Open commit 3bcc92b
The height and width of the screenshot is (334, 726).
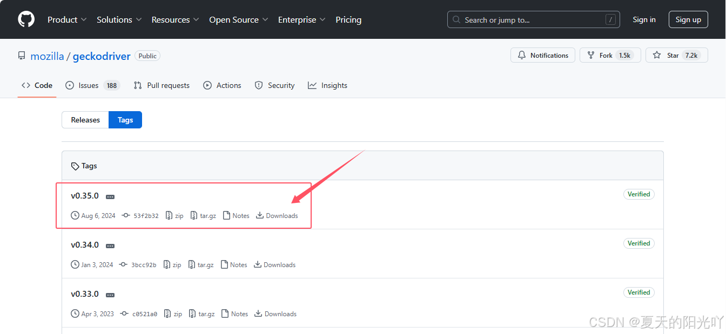pos(138,265)
